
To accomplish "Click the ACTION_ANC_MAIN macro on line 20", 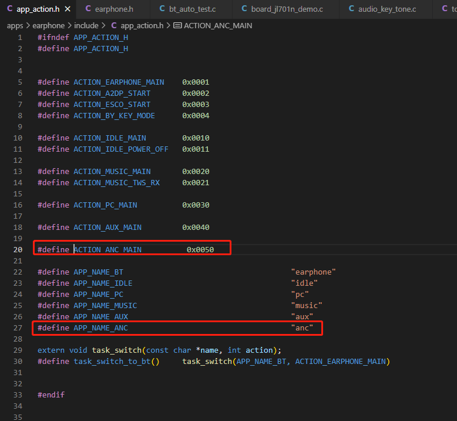I will click(x=107, y=250).
